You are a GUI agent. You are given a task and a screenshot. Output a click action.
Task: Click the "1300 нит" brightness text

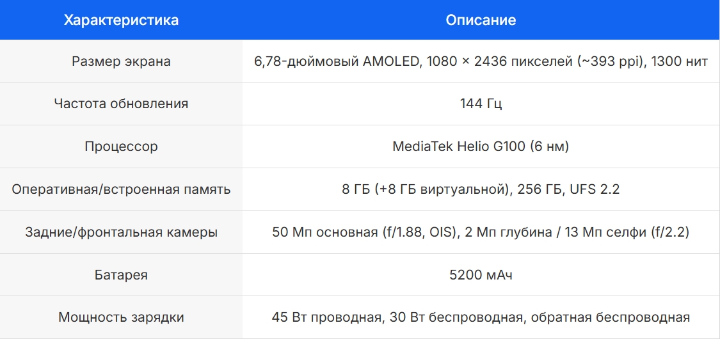(679, 61)
